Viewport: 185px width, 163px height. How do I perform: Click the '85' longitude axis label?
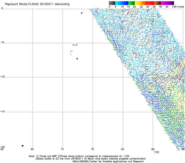click(x=153, y=149)
